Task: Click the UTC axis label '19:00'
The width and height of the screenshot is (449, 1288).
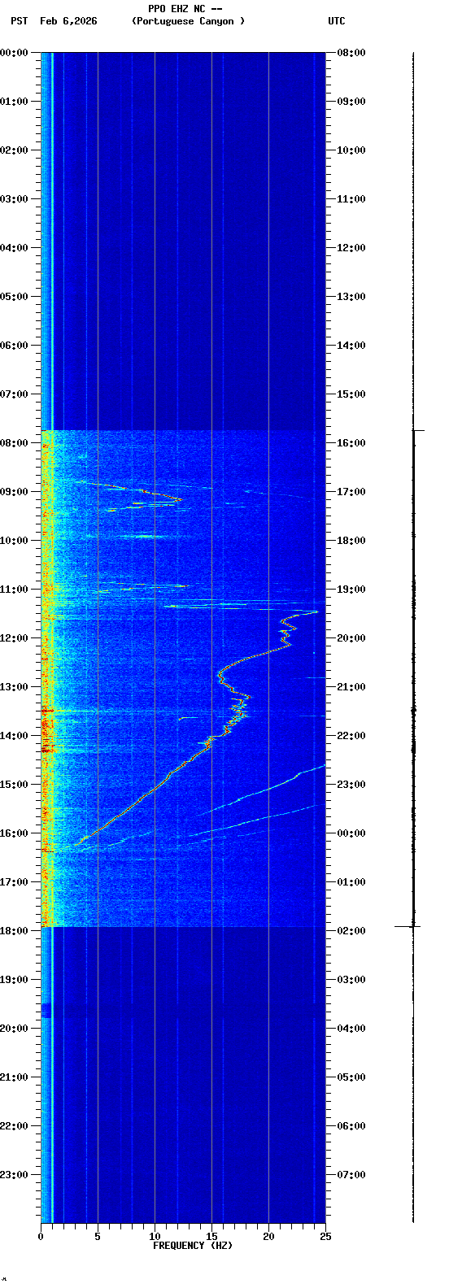Action: point(351,590)
